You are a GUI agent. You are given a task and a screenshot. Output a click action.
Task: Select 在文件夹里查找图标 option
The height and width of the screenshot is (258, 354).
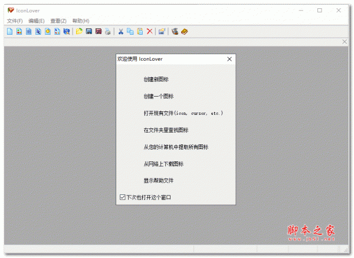tap(166, 130)
